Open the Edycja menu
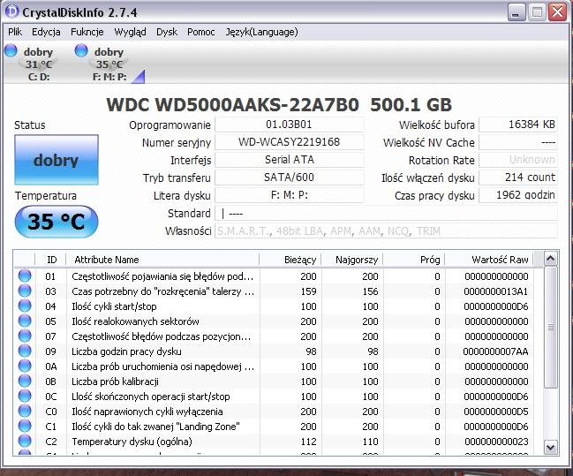573x476 pixels. tap(46, 32)
